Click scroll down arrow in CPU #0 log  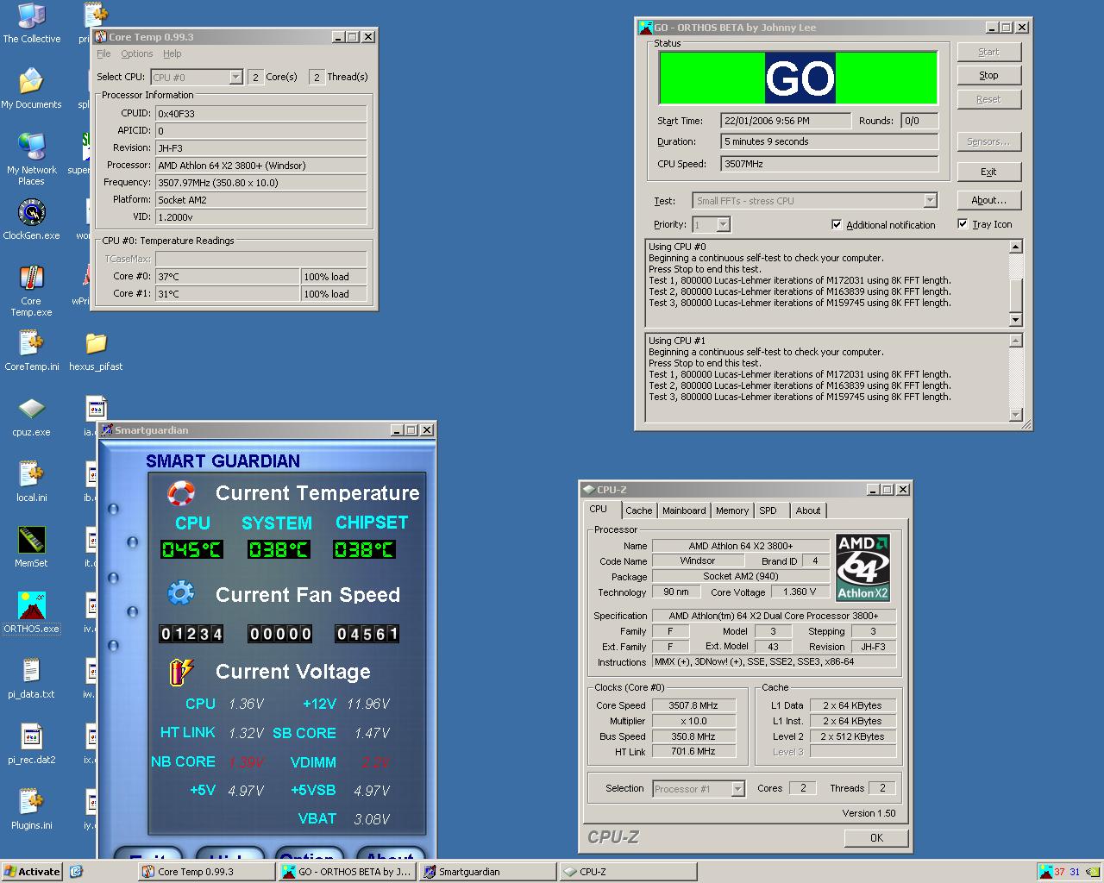coord(1015,320)
